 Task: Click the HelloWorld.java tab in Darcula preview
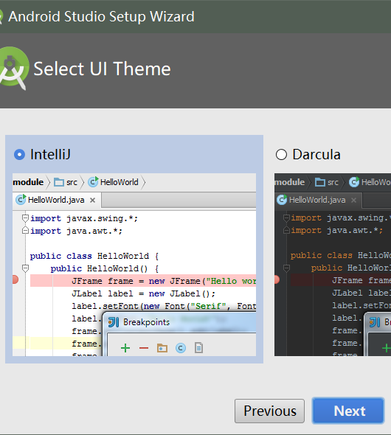(x=318, y=200)
